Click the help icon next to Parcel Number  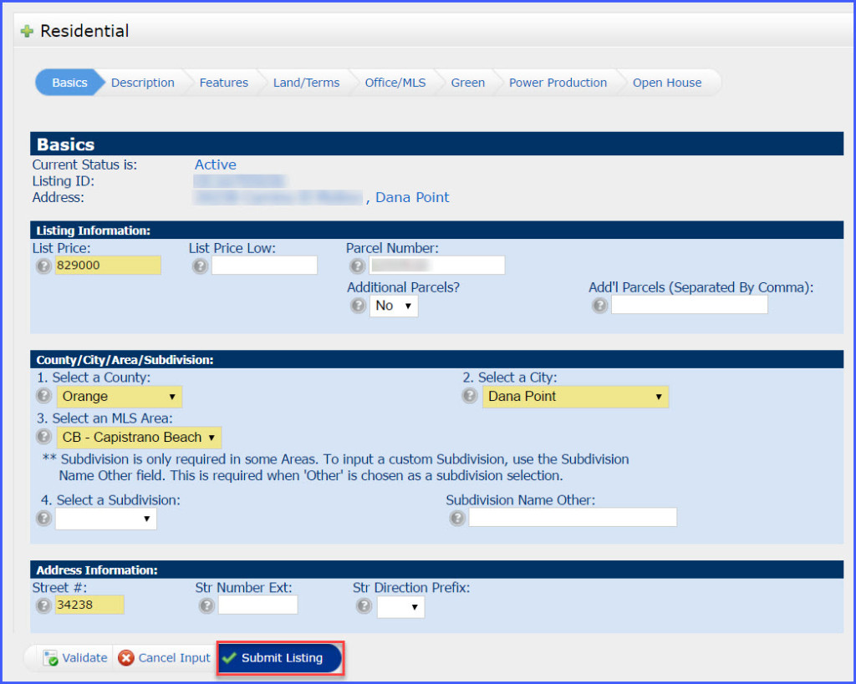(358, 266)
